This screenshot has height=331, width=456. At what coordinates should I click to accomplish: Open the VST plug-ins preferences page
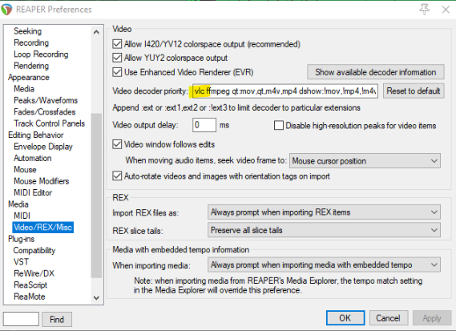coord(21,262)
